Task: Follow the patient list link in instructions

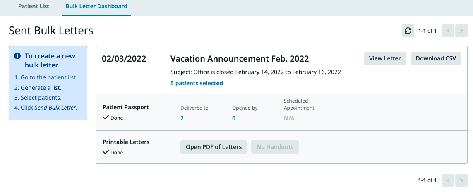Action: tap(62, 77)
